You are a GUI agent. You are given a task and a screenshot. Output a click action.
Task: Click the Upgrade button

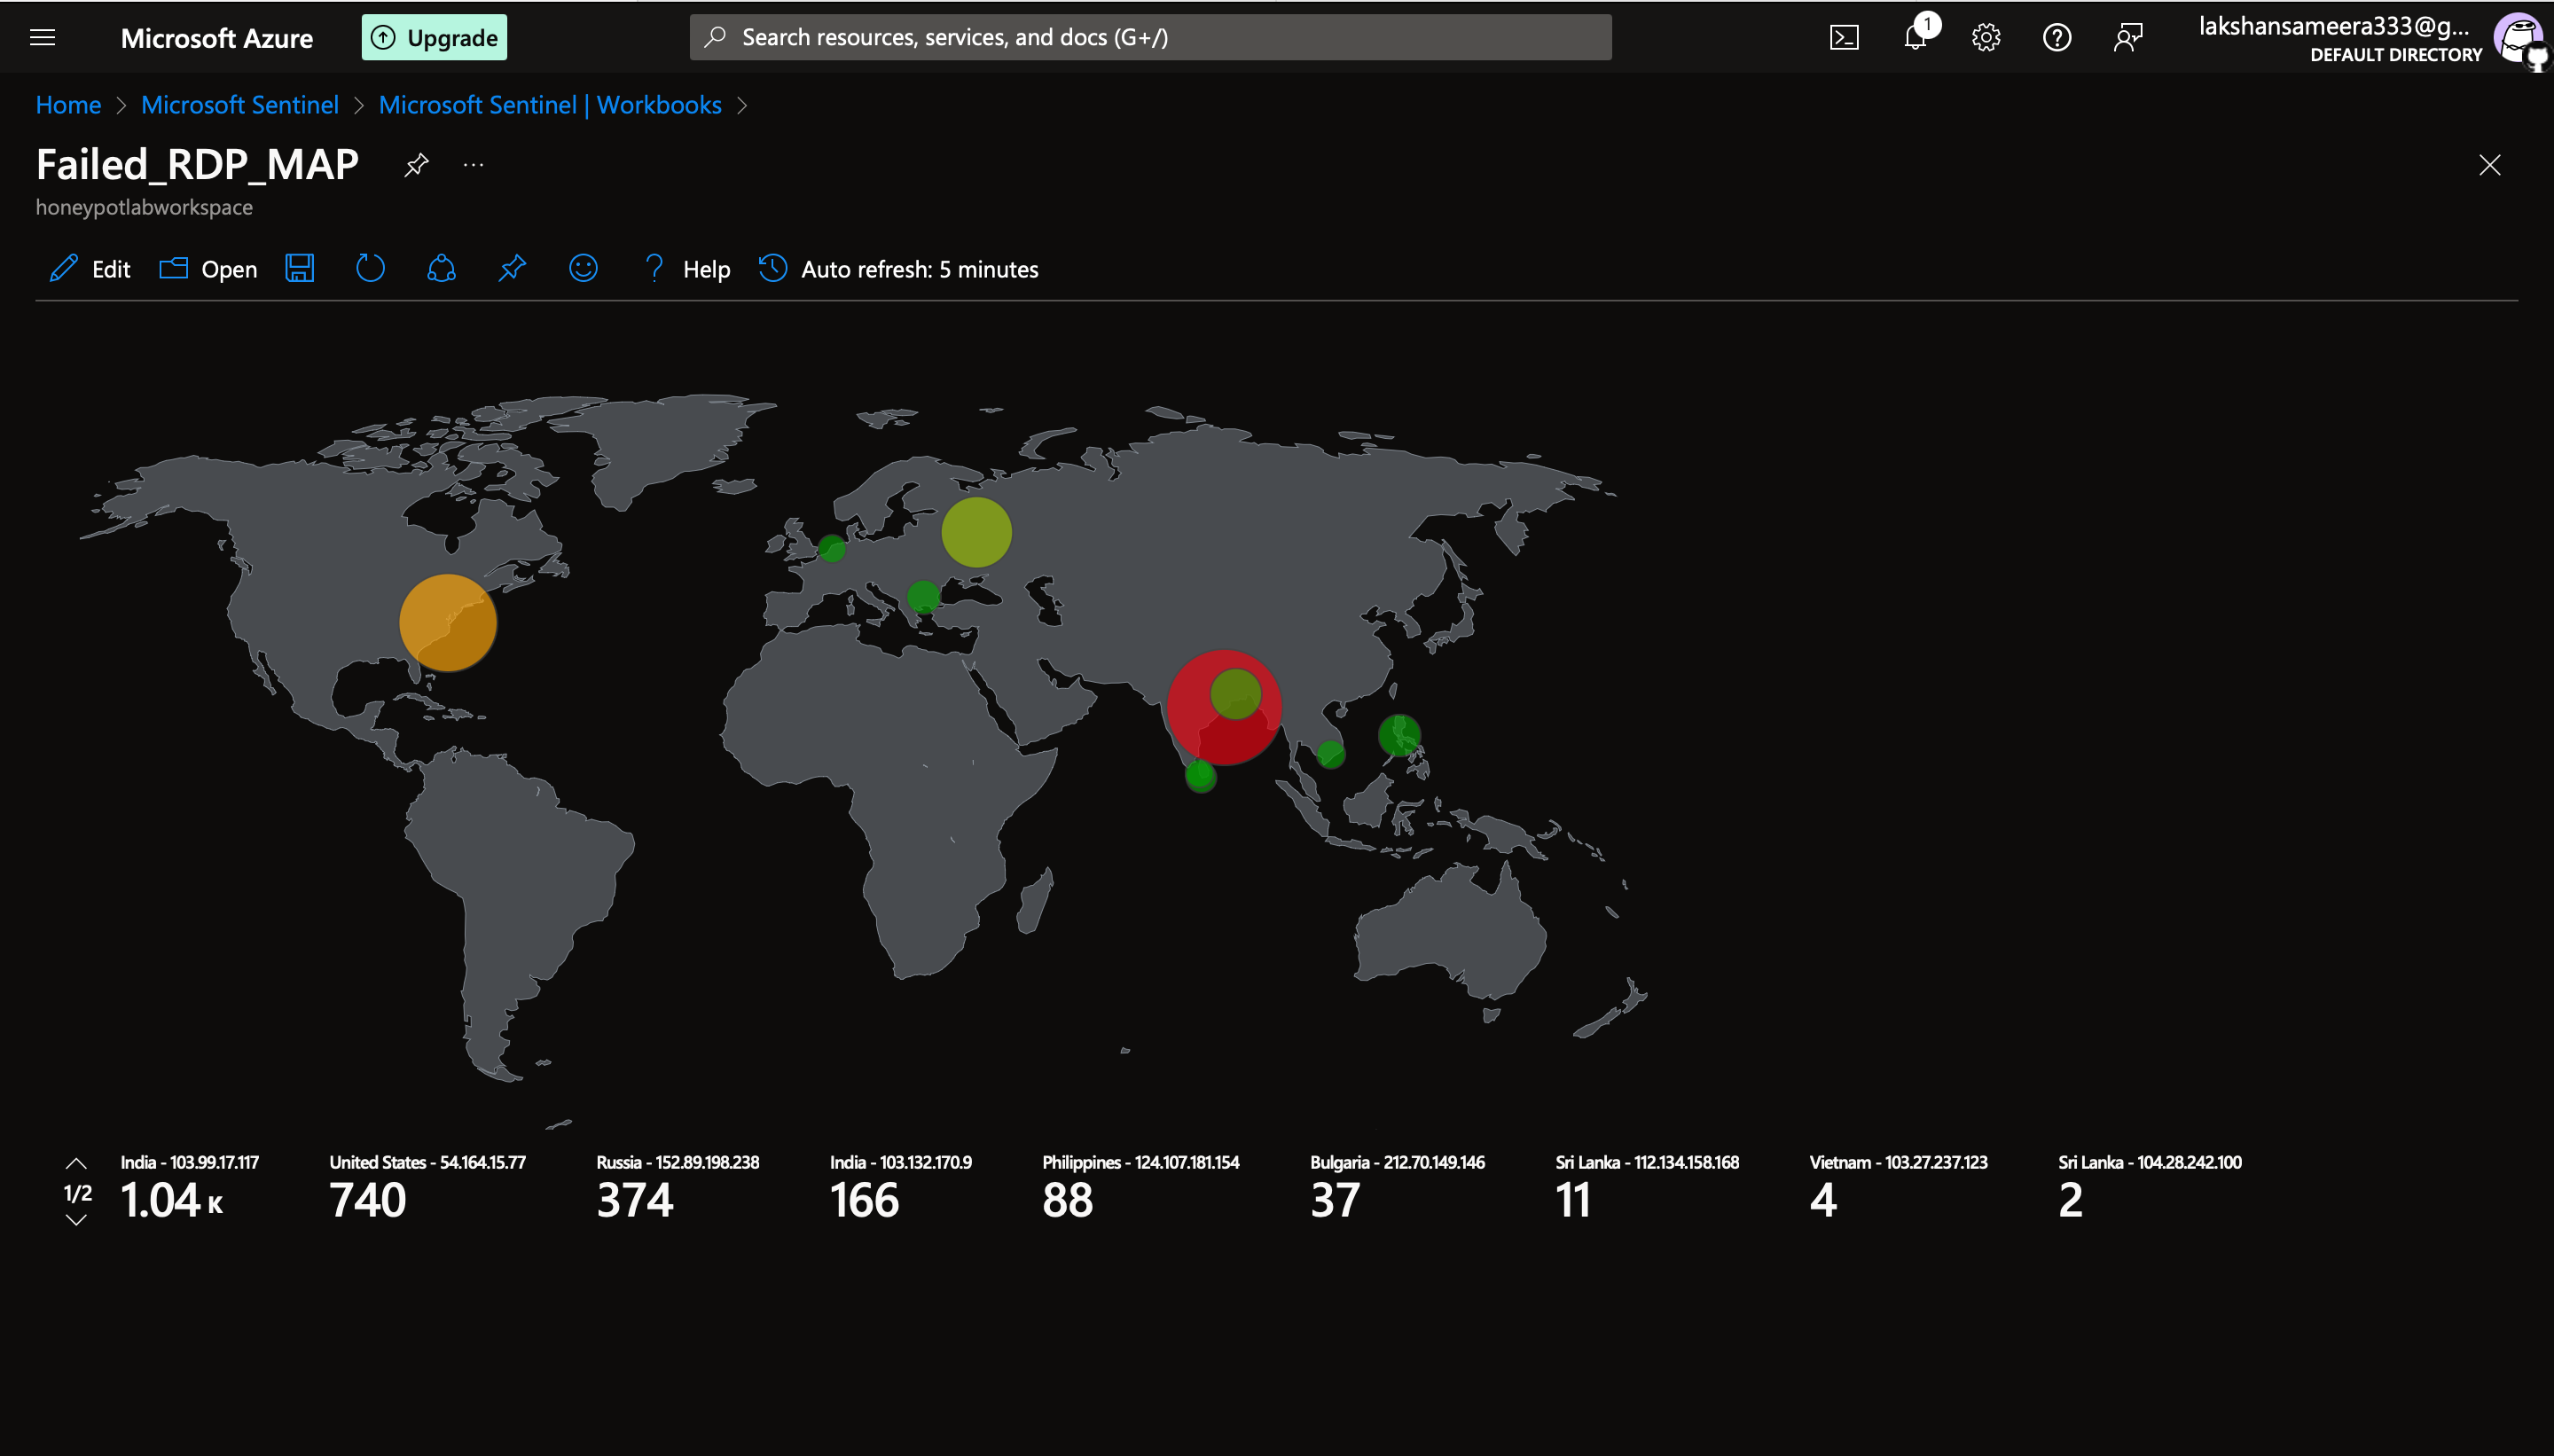point(434,38)
